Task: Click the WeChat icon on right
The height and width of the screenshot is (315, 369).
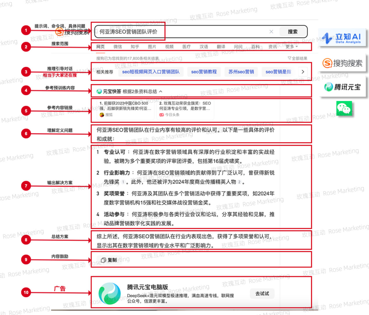Action: (344, 109)
